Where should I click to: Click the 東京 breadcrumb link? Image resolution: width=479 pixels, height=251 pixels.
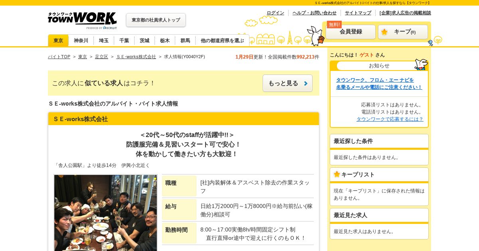point(83,57)
